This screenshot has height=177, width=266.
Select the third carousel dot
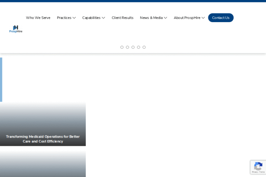133,47
